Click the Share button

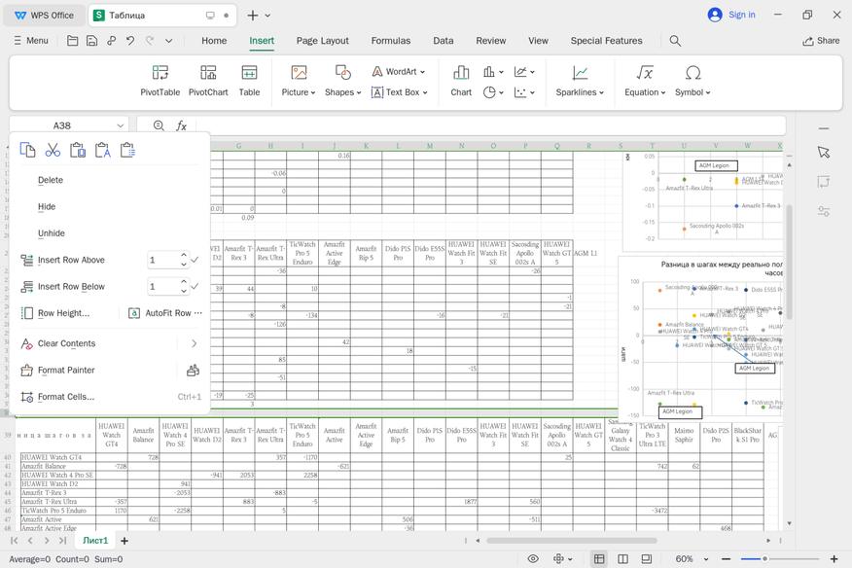821,41
